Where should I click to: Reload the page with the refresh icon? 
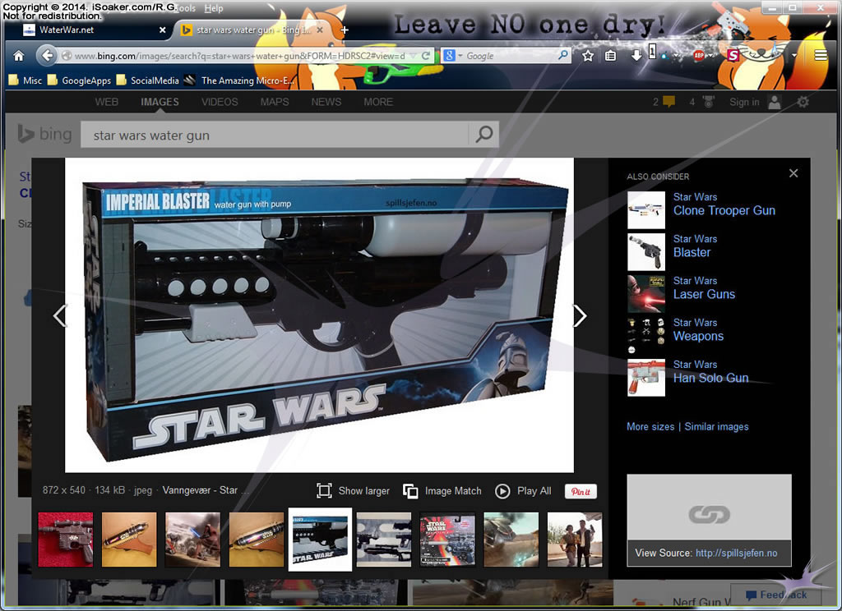point(425,55)
